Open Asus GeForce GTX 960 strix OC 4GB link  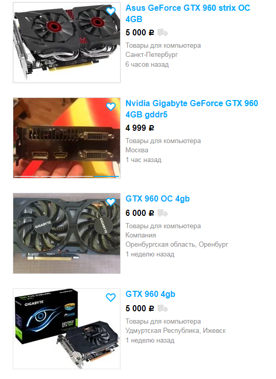[188, 13]
